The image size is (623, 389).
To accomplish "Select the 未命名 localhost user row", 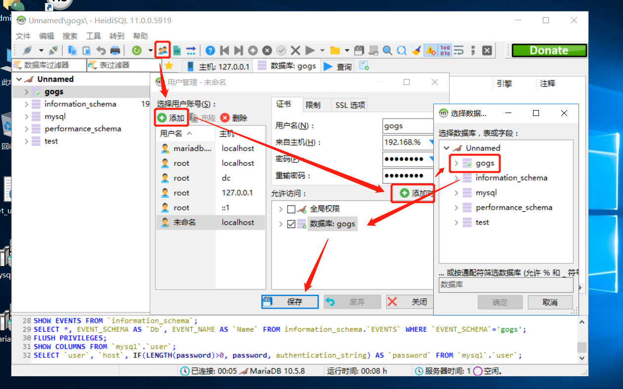I will tap(210, 223).
